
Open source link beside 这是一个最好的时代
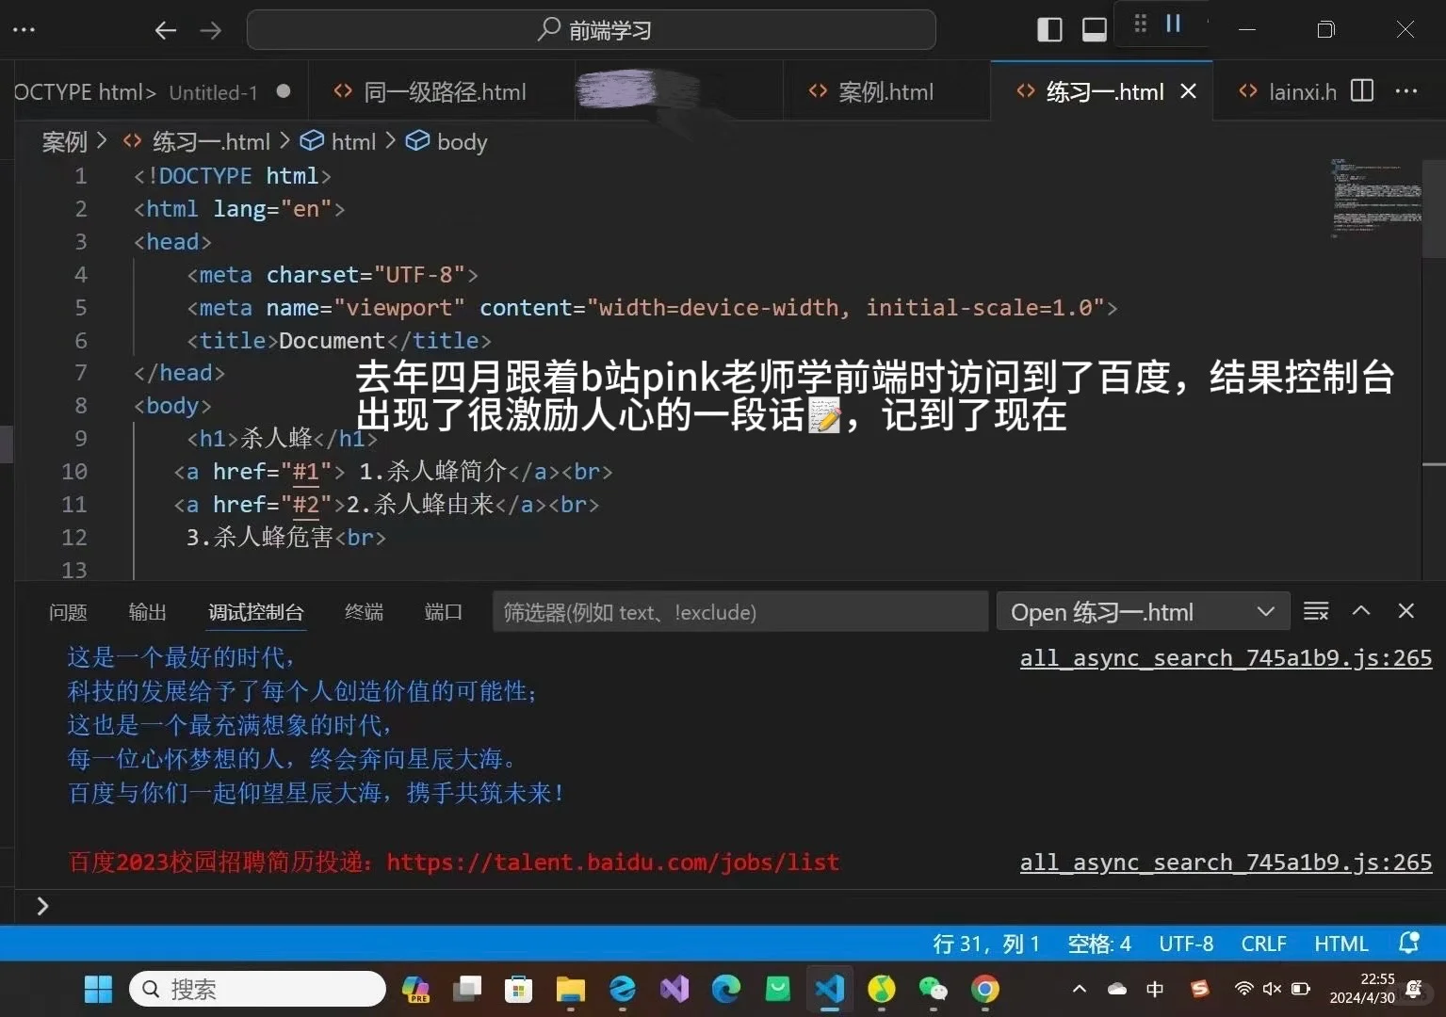pos(1226,657)
